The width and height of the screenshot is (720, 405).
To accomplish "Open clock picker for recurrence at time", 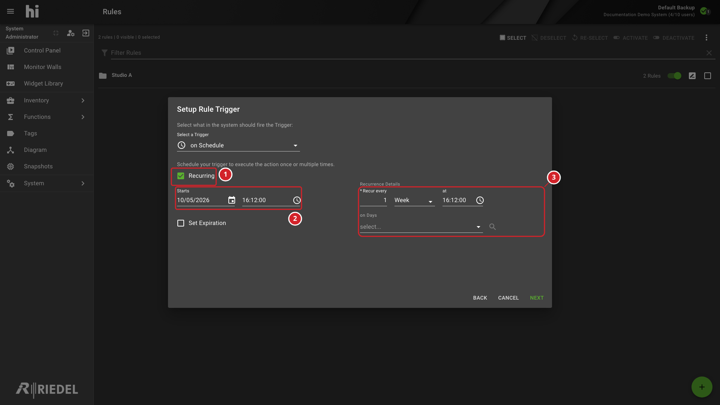I will (x=480, y=200).
